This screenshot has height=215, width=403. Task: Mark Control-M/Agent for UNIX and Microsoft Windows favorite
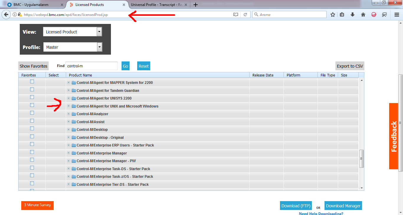tap(32, 105)
